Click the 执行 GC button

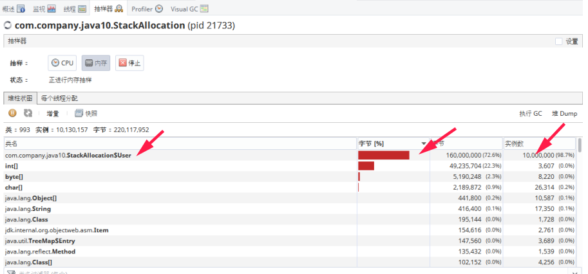pyautogui.click(x=531, y=113)
